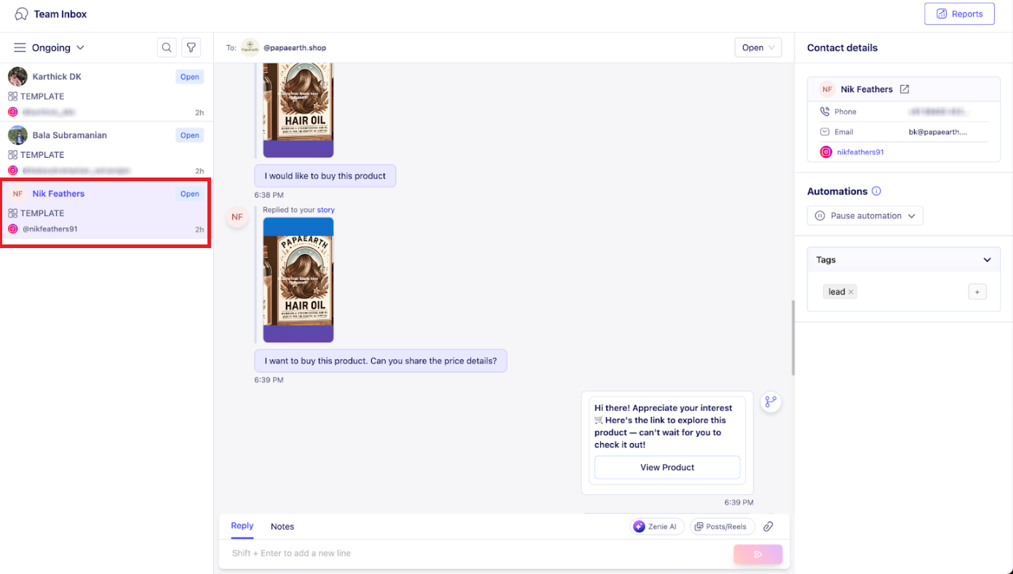The height and width of the screenshot is (574, 1013).
Task: Open the conversation status Open dropdown
Action: [758, 47]
